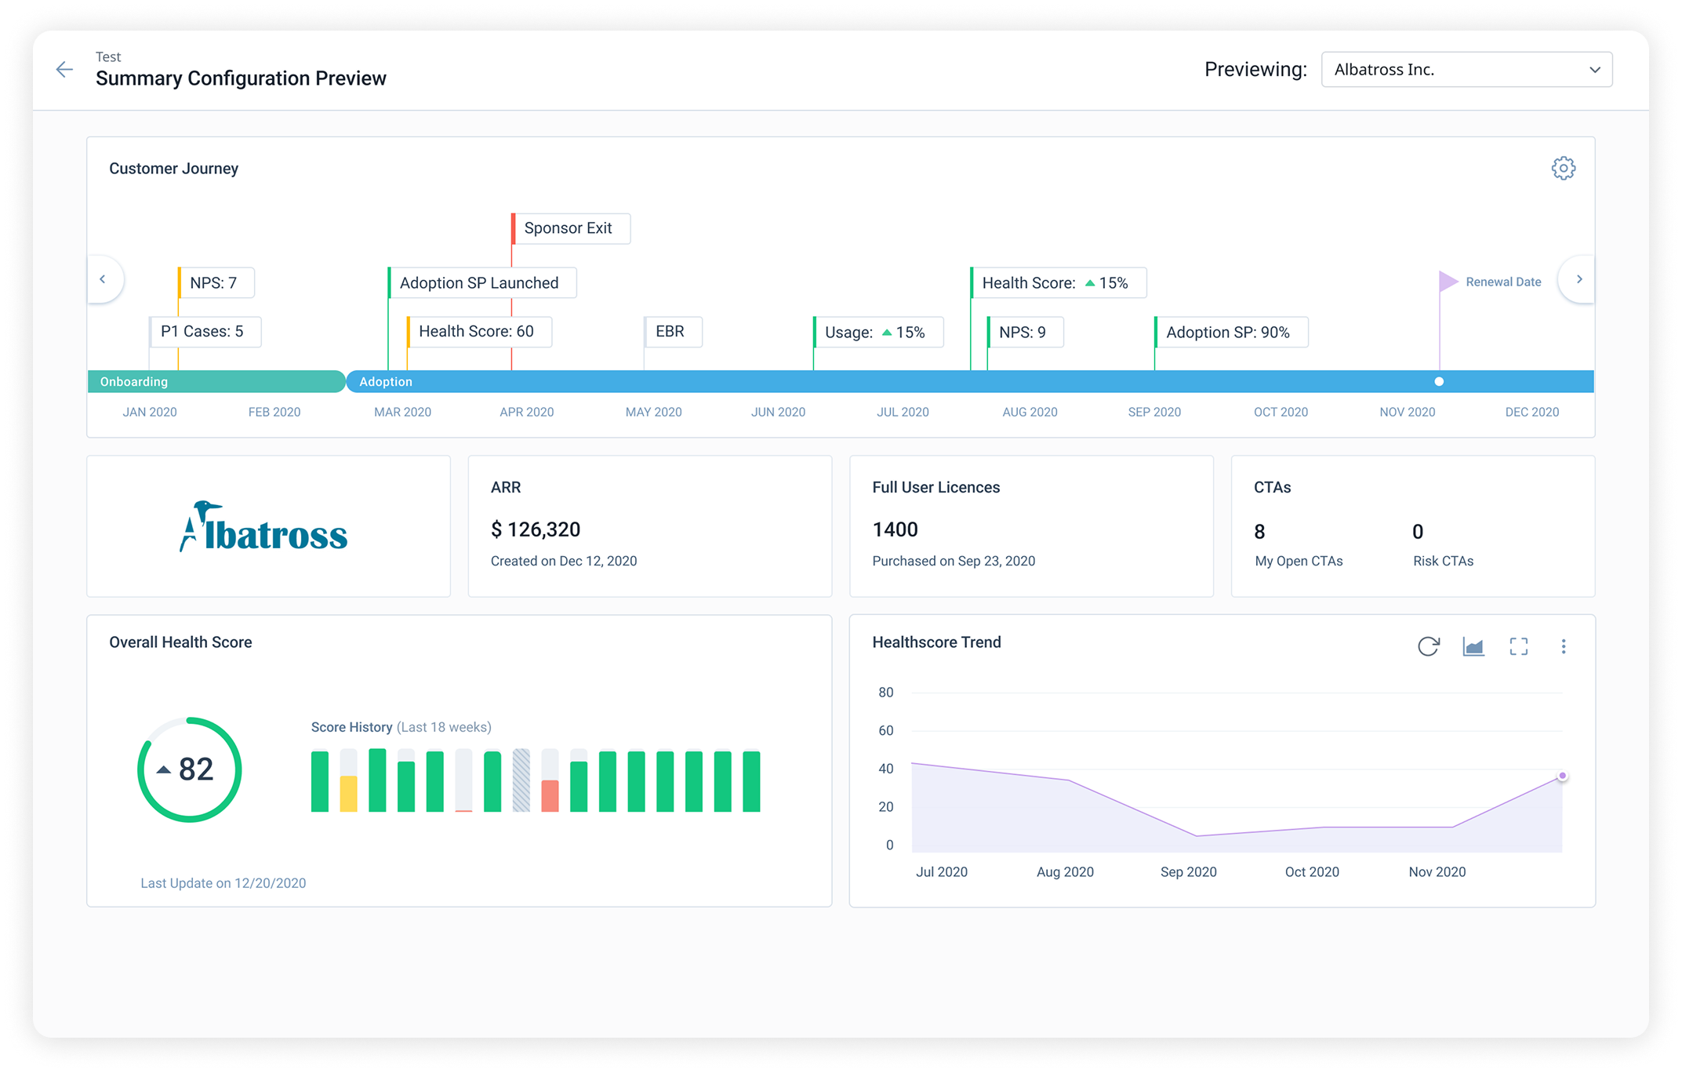Viewport: 1682px width, 1073px height.
Task: Click Purchased on Sep 23, 2020 text
Action: [954, 561]
